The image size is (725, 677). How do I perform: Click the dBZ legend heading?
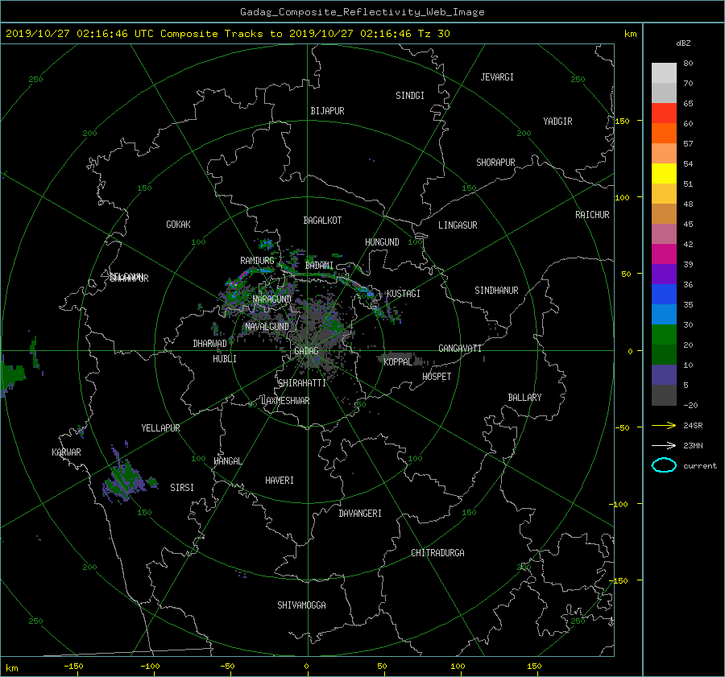pyautogui.click(x=683, y=43)
